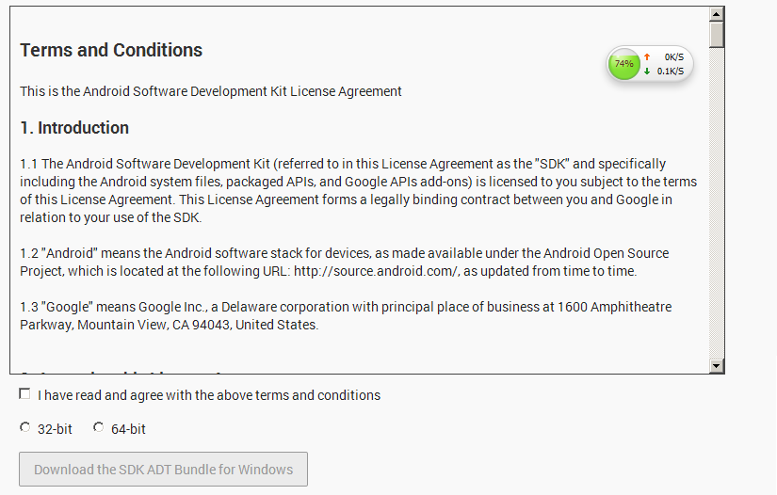Click the 0.1K/S download speed readout
This screenshot has height=495, width=777.
pos(671,72)
